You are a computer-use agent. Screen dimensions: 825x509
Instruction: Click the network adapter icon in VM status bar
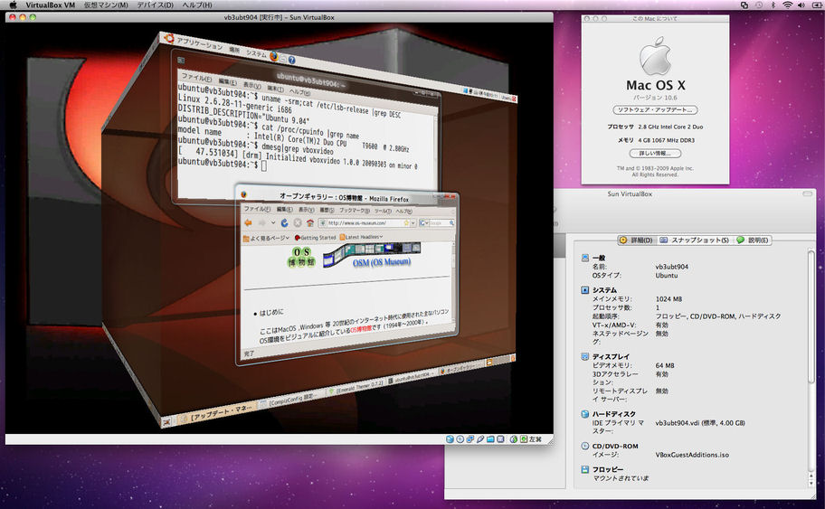(469, 439)
